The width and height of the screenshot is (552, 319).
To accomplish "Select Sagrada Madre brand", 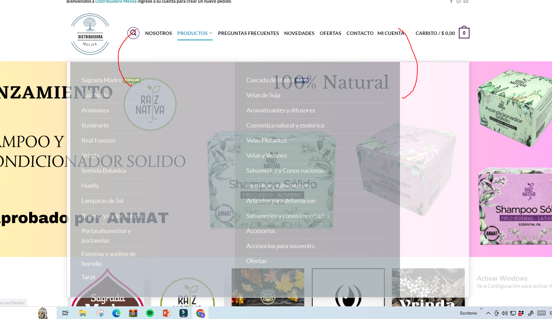I will tap(101, 80).
